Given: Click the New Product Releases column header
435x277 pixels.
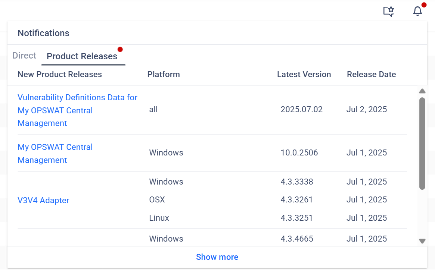Looking at the screenshot, I should coord(60,74).
